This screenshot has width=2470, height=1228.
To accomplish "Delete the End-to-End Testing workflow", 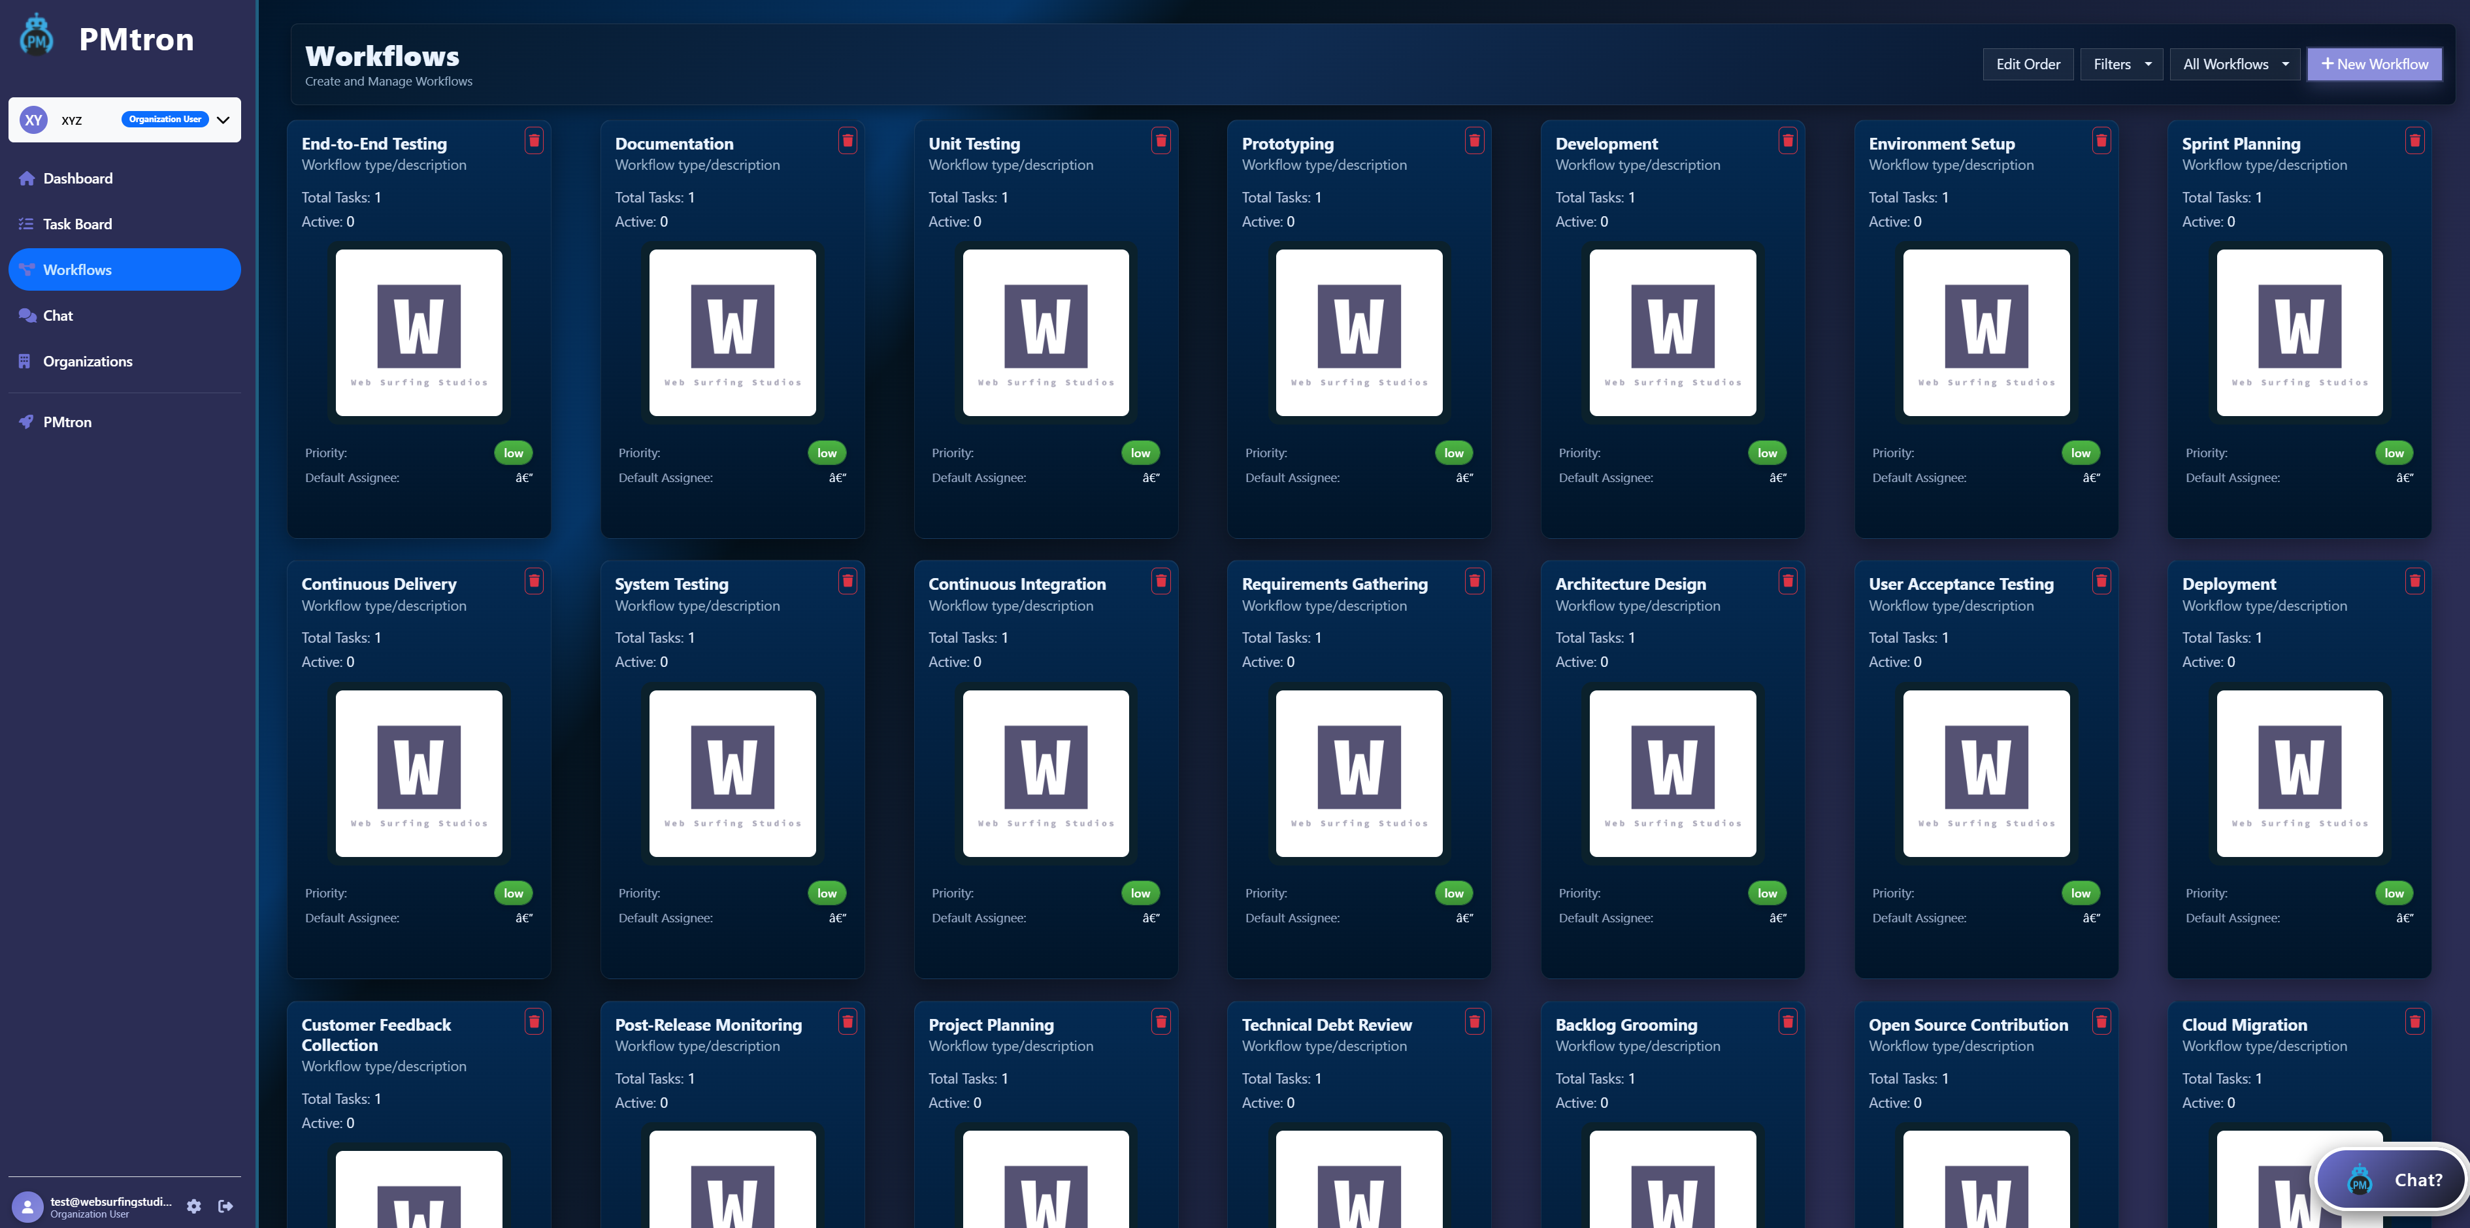I will (534, 140).
